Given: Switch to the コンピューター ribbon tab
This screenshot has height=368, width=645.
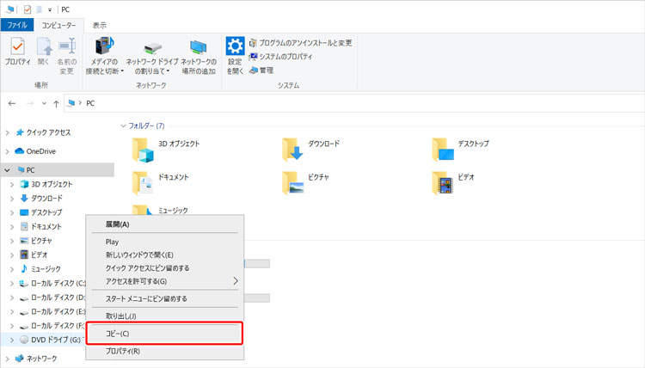Looking at the screenshot, I should [58, 25].
